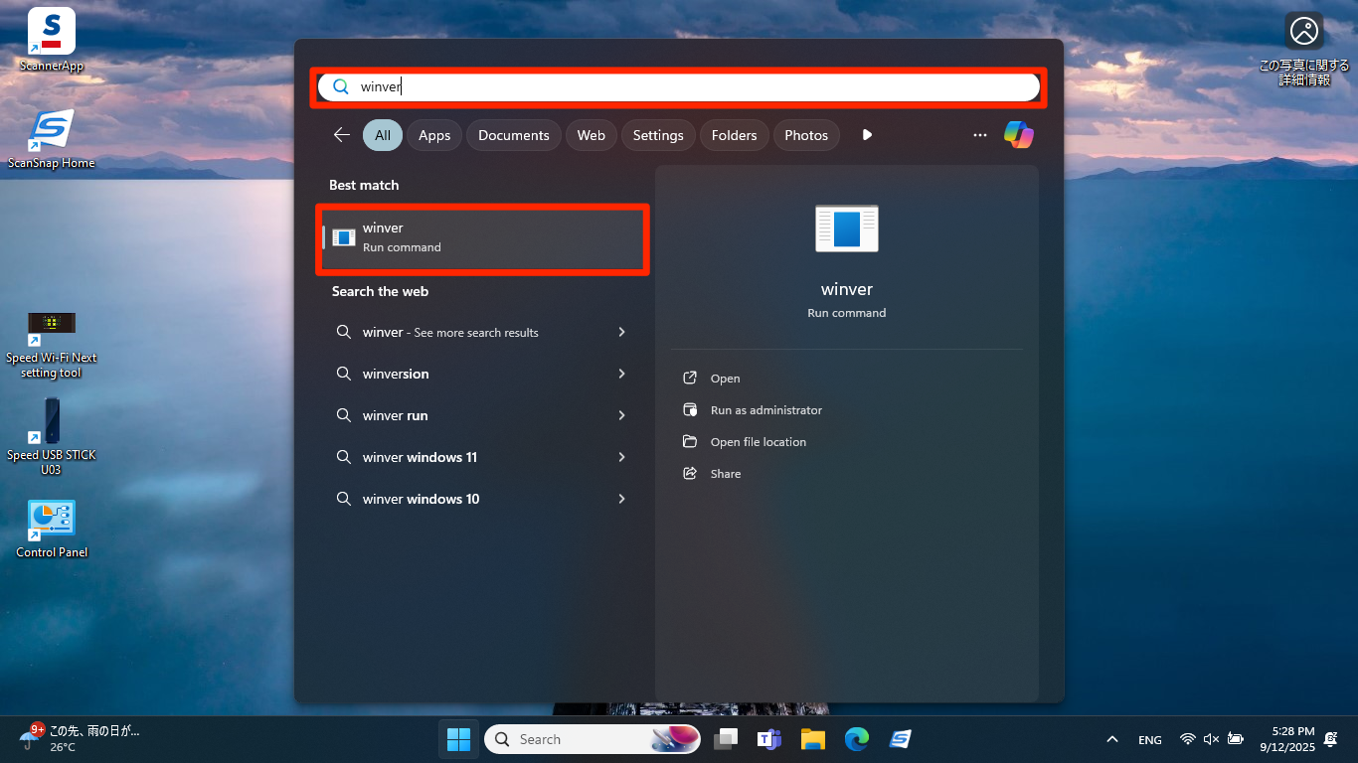This screenshot has width=1358, height=763.
Task: Click Open file location
Action: point(758,442)
